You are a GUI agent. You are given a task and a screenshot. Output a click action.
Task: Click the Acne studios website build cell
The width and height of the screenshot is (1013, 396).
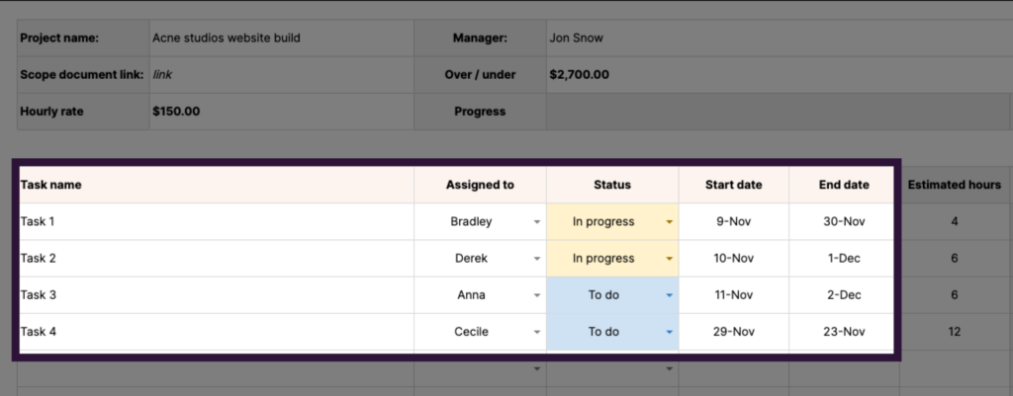227,39
